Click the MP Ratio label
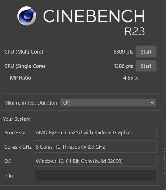The height and width of the screenshot is (190, 166). (21, 78)
